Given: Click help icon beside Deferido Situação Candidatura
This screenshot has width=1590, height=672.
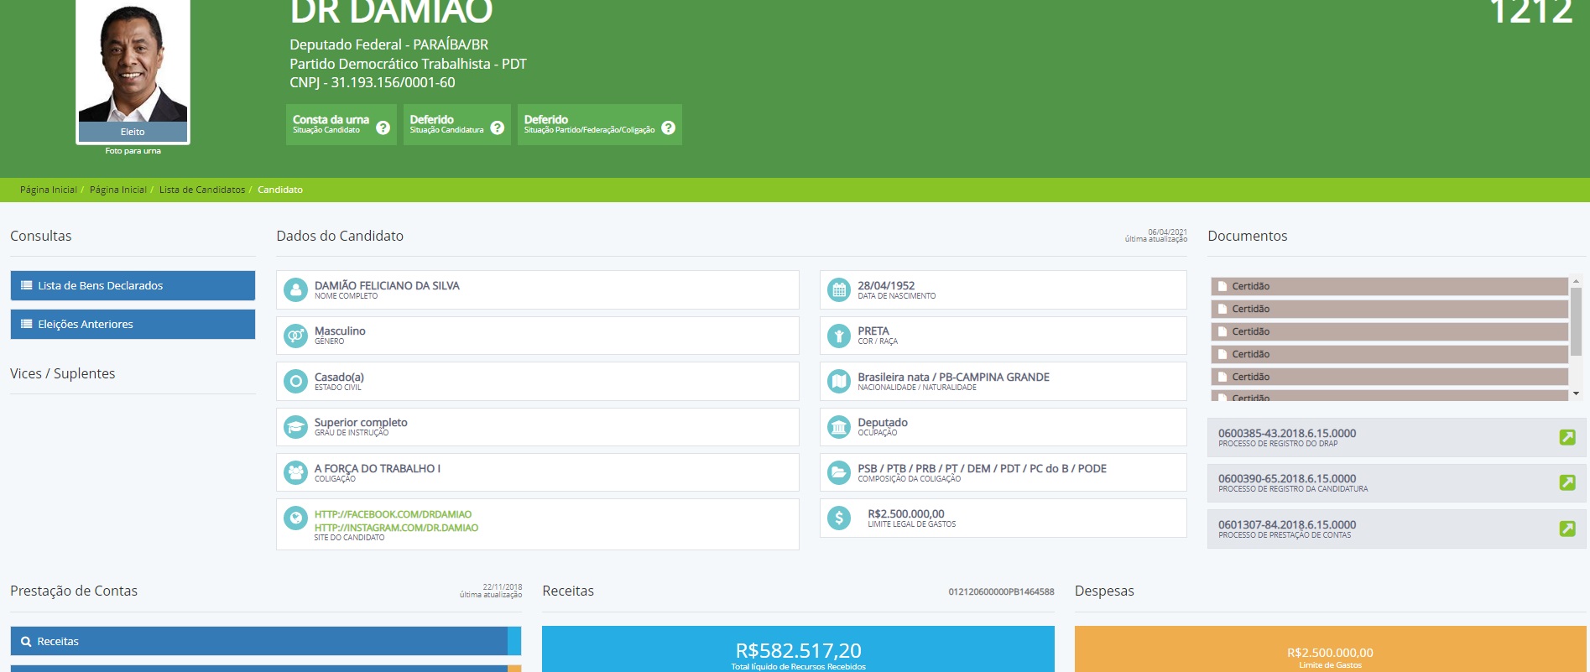Looking at the screenshot, I should (x=497, y=128).
